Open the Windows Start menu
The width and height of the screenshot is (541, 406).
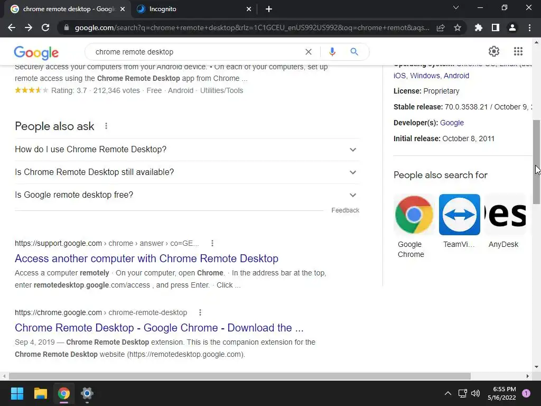coord(17,393)
